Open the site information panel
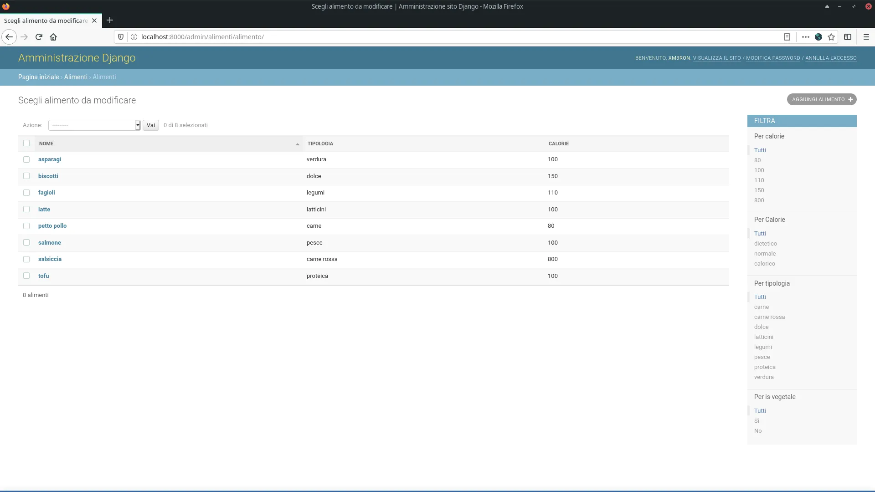Image resolution: width=875 pixels, height=492 pixels. (x=134, y=37)
